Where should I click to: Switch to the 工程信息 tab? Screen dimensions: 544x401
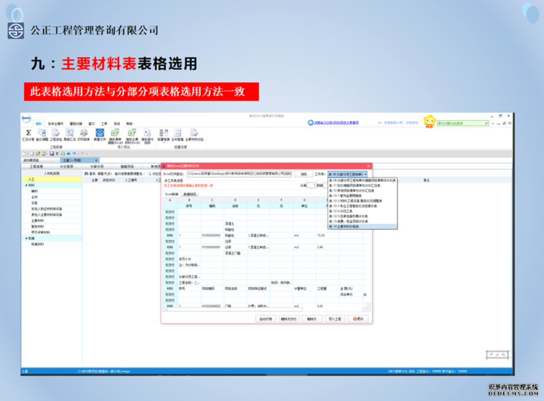point(37,167)
